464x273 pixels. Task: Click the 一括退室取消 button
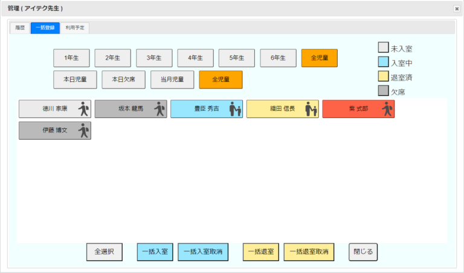click(x=309, y=252)
